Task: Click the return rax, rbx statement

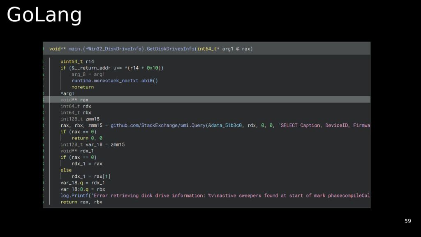Action: 81,202
